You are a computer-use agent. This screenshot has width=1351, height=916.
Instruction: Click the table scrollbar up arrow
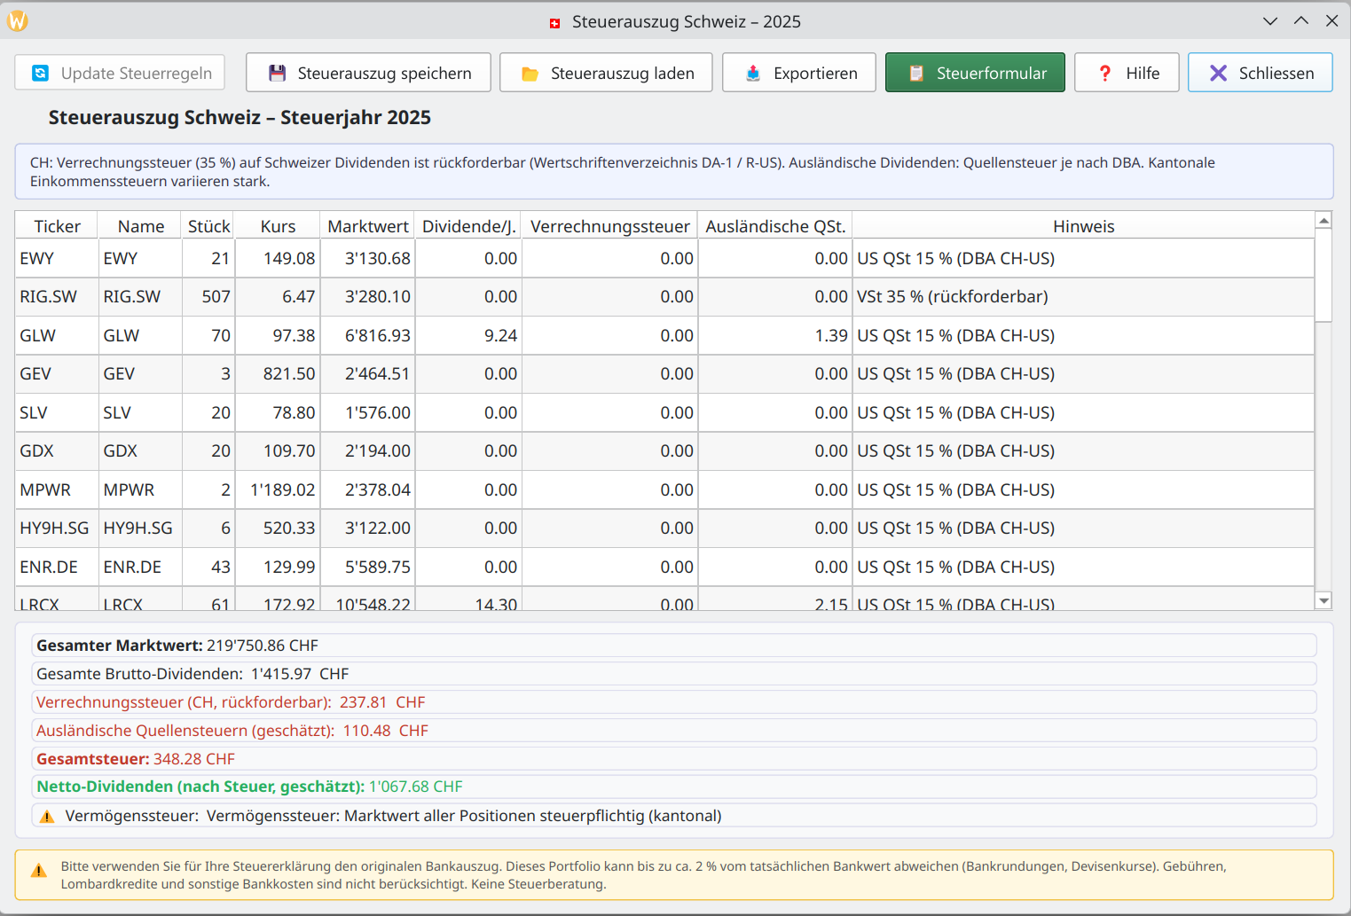click(x=1324, y=220)
